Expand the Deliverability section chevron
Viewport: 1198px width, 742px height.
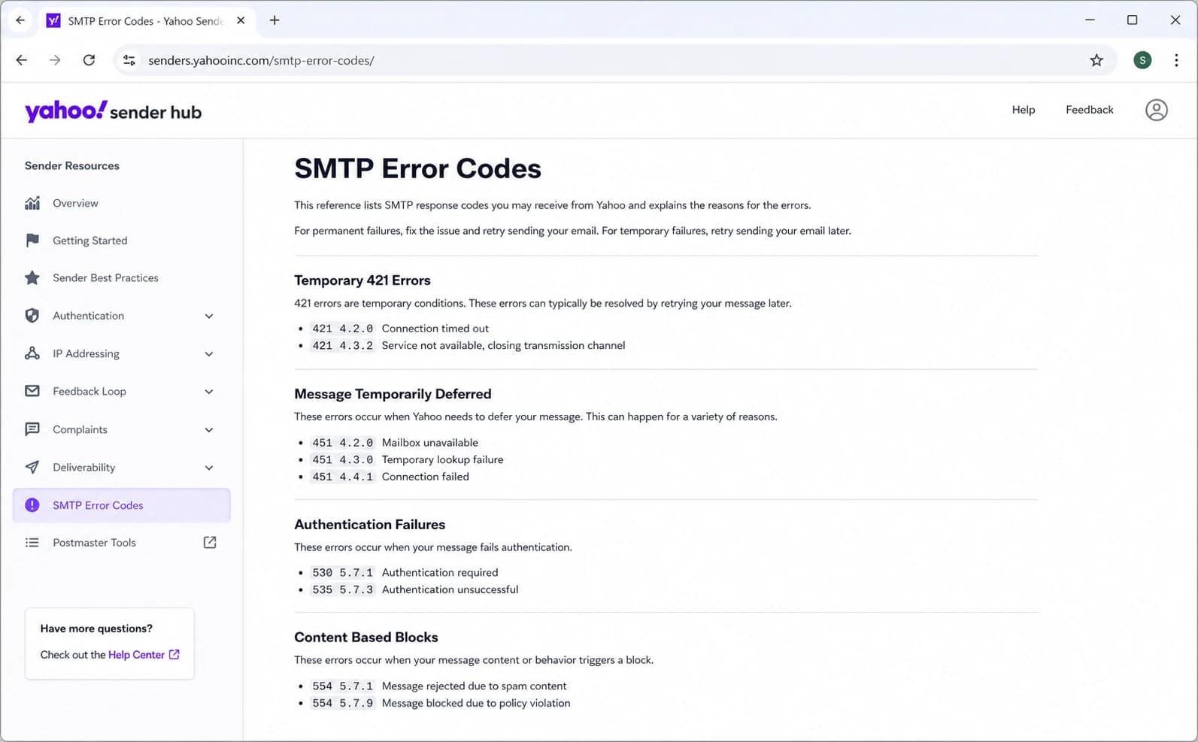tap(209, 467)
